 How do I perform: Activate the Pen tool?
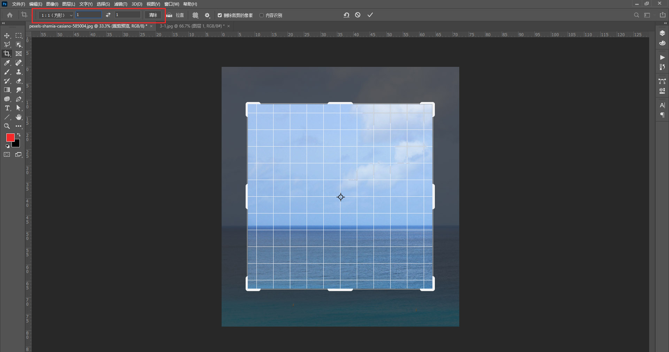[19, 99]
